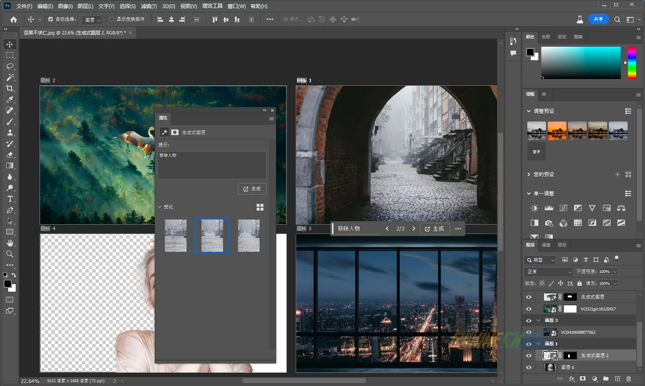Click the rainbow hue slider strip
The height and width of the screenshot is (386, 645).
click(632, 63)
